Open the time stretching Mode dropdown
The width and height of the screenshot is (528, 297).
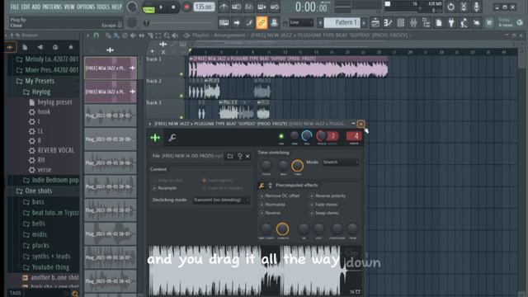tap(340, 163)
